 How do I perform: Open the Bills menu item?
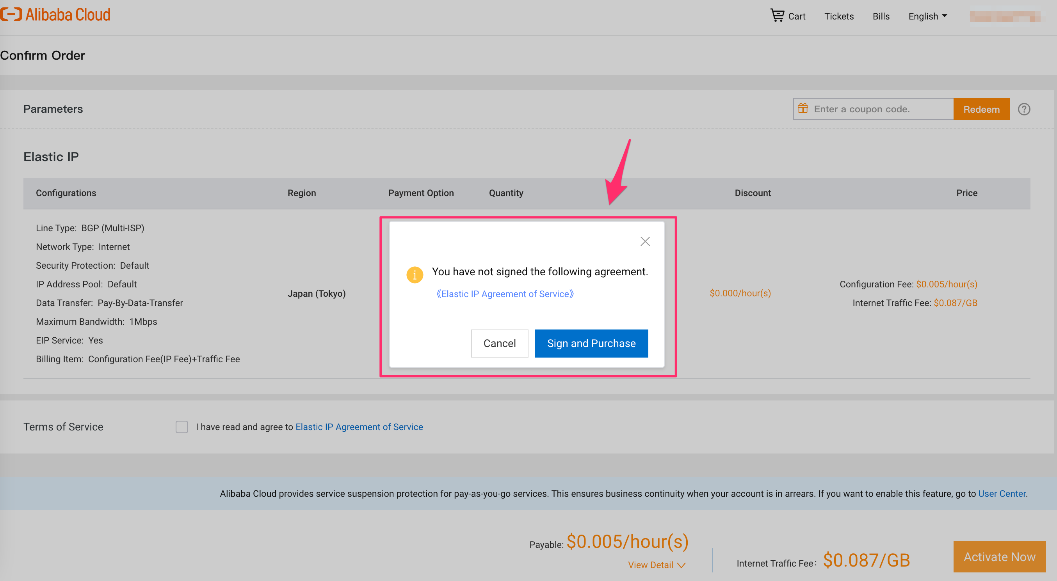point(881,16)
